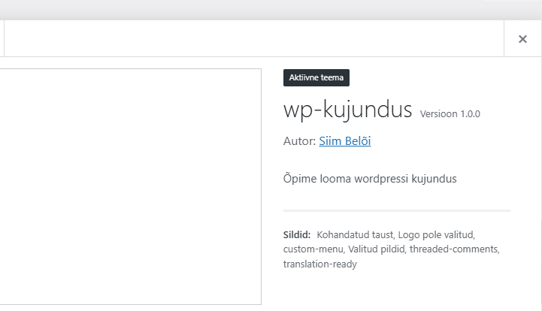Click the blank theme screenshot preview
This screenshot has width=542, height=311.
click(x=128, y=186)
